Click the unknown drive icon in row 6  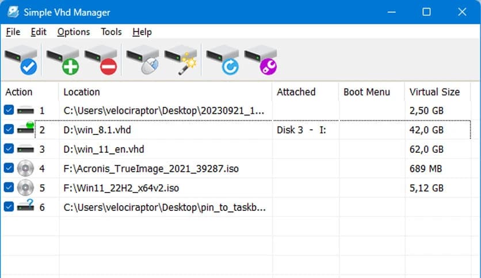25,205
